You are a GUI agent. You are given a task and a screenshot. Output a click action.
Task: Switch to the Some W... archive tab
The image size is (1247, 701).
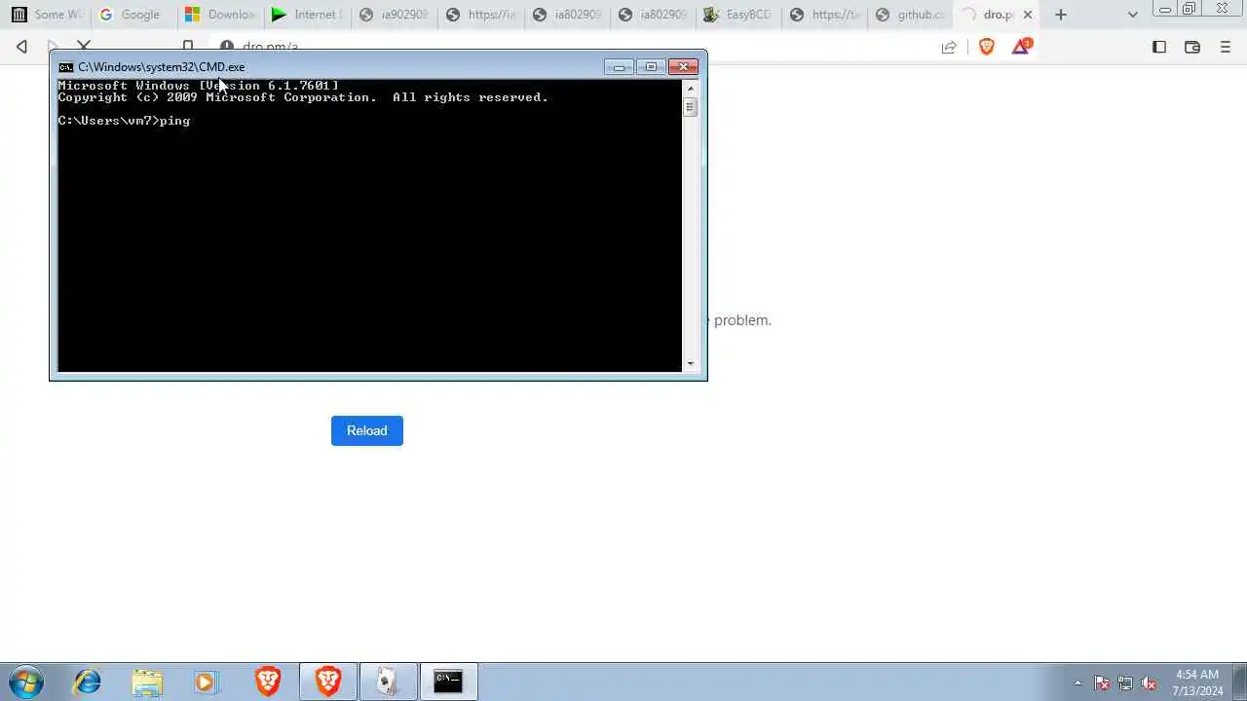pos(47,15)
